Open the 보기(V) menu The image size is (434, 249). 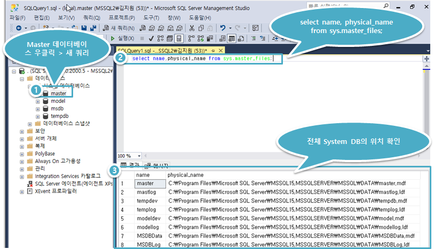(x=66, y=18)
